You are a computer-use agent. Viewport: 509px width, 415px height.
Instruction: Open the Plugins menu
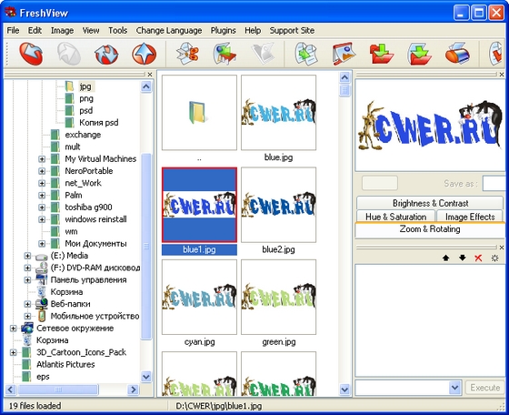coord(224,31)
